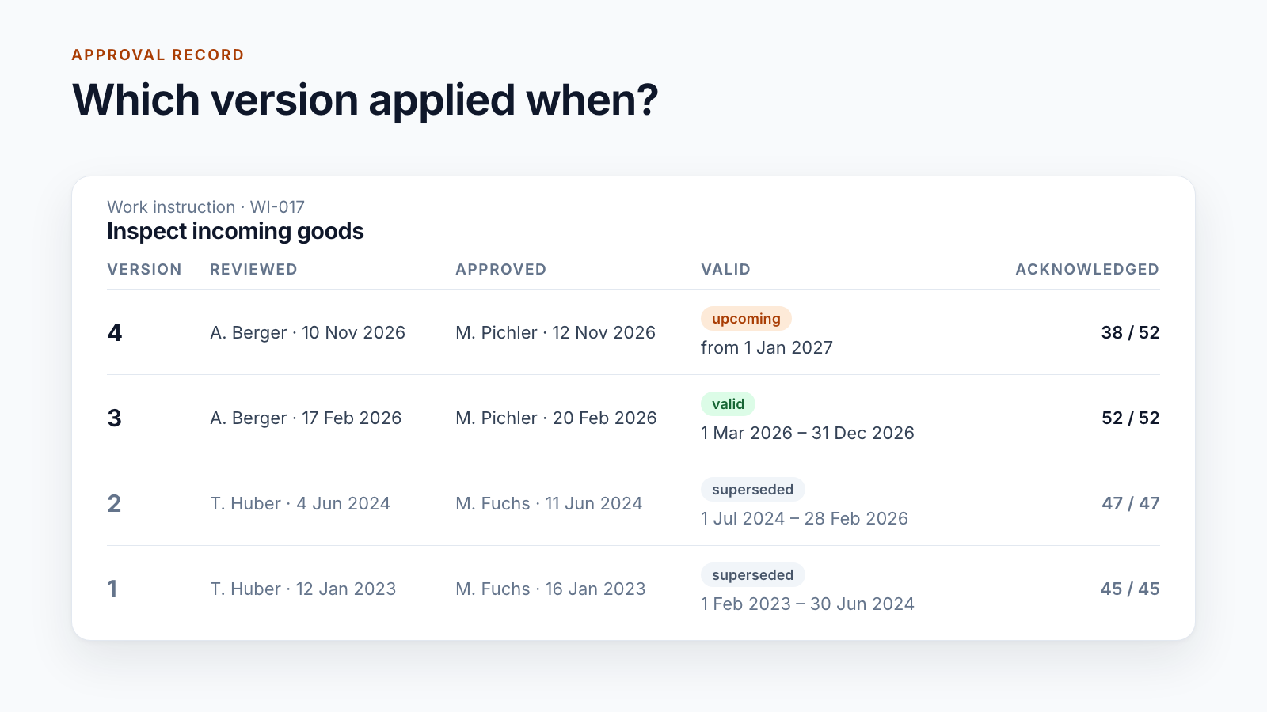Click the APPROVAL RECORD label
The width and height of the screenshot is (1267, 712).
pos(158,55)
